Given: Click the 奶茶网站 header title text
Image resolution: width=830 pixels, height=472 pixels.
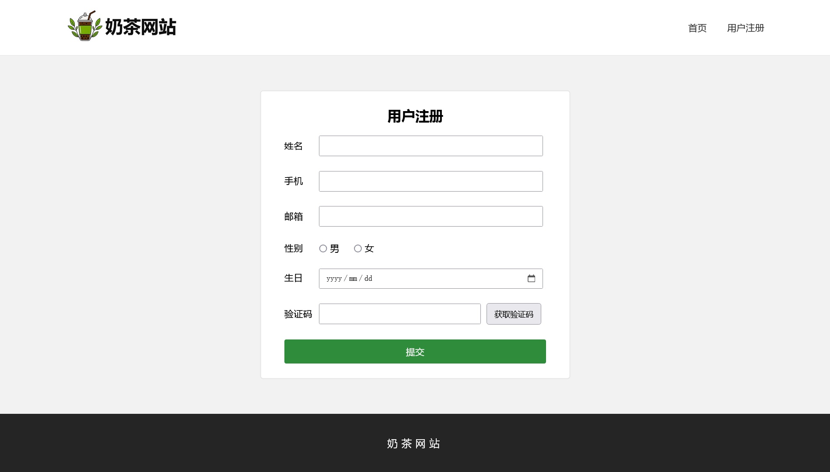Looking at the screenshot, I should pos(140,27).
